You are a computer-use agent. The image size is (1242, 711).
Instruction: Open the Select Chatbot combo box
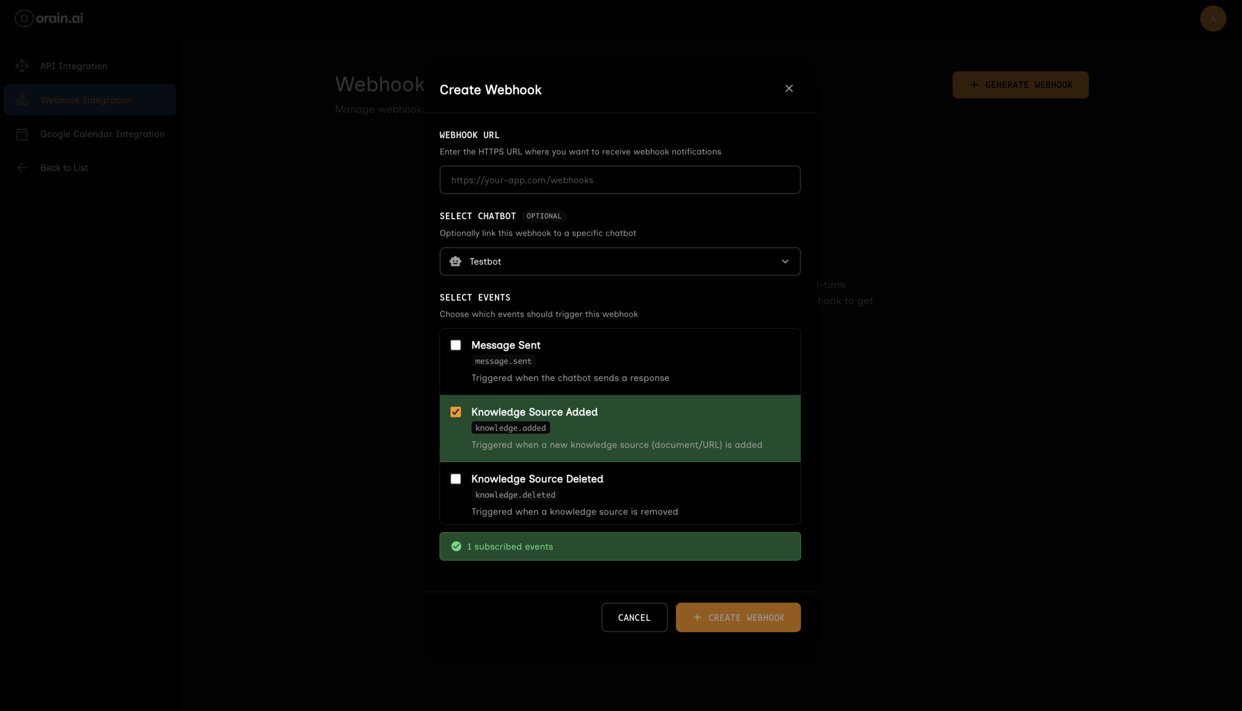point(619,262)
